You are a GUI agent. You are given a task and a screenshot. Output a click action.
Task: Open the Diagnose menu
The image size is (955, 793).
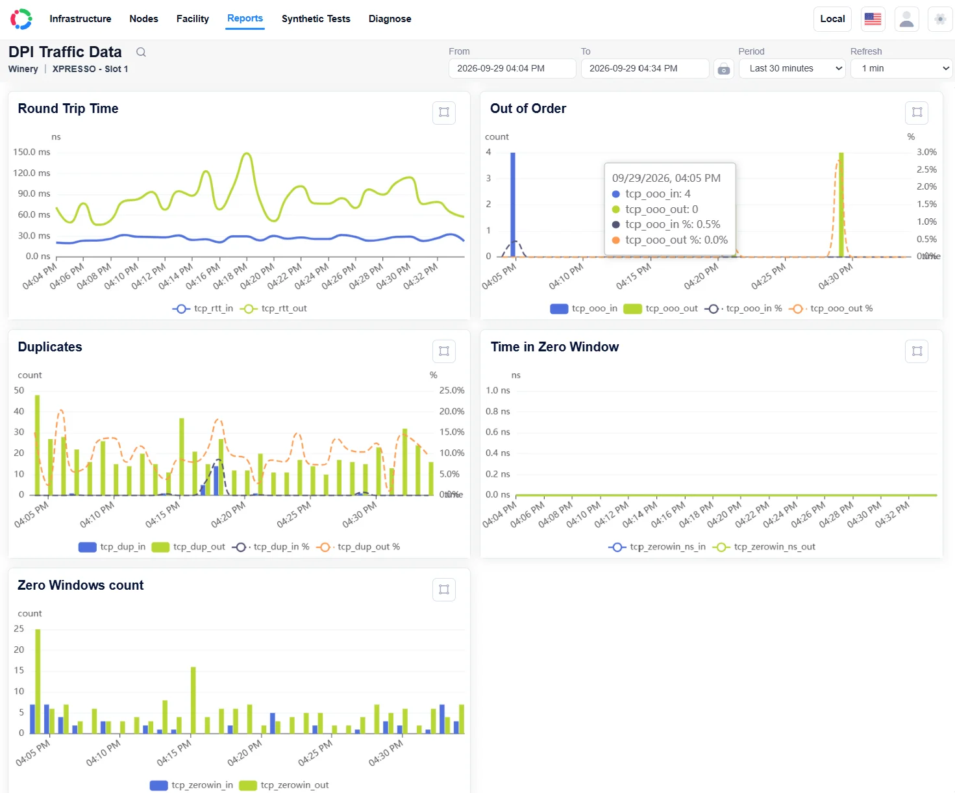[x=390, y=19]
